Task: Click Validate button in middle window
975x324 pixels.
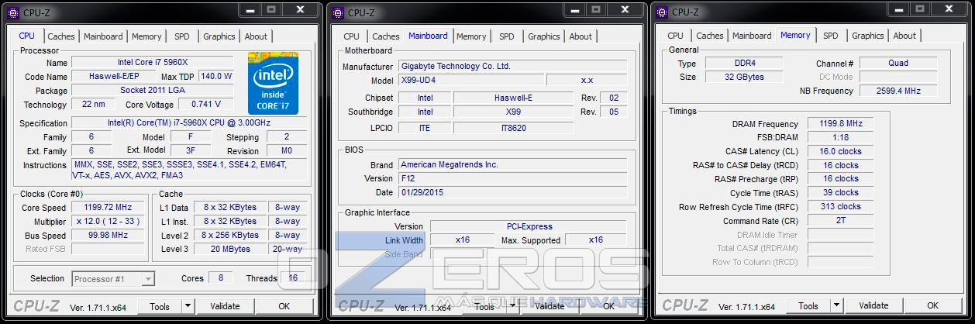Action: click(550, 307)
